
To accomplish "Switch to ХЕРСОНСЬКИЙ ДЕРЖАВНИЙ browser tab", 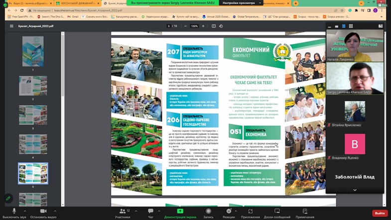I will point(77,3).
